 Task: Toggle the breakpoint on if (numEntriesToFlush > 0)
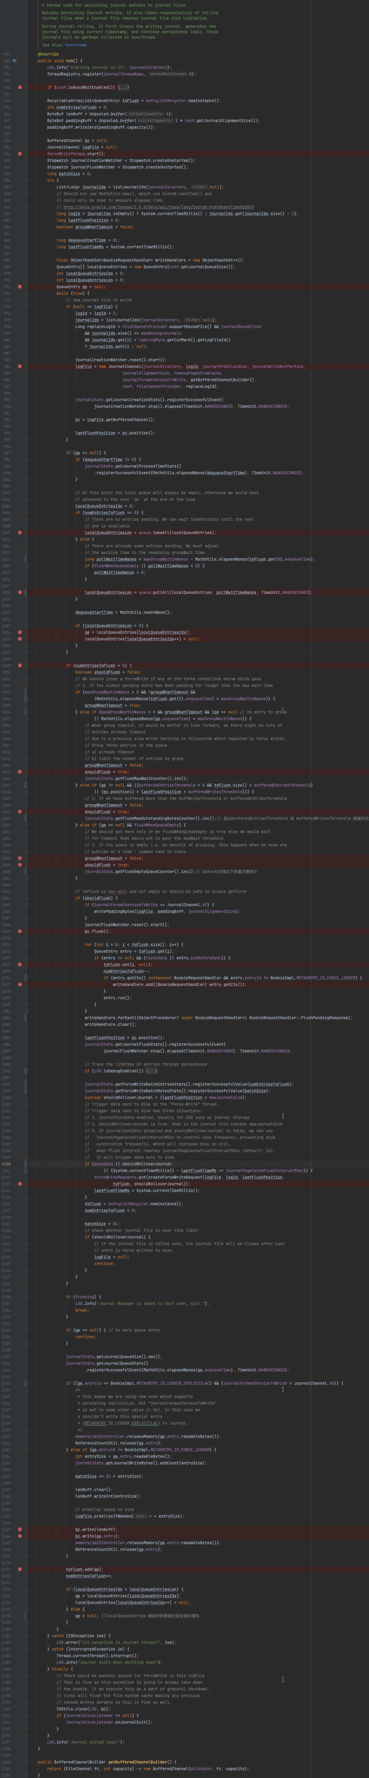(x=20, y=665)
